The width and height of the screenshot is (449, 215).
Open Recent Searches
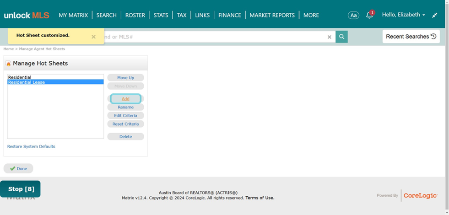pos(411,37)
